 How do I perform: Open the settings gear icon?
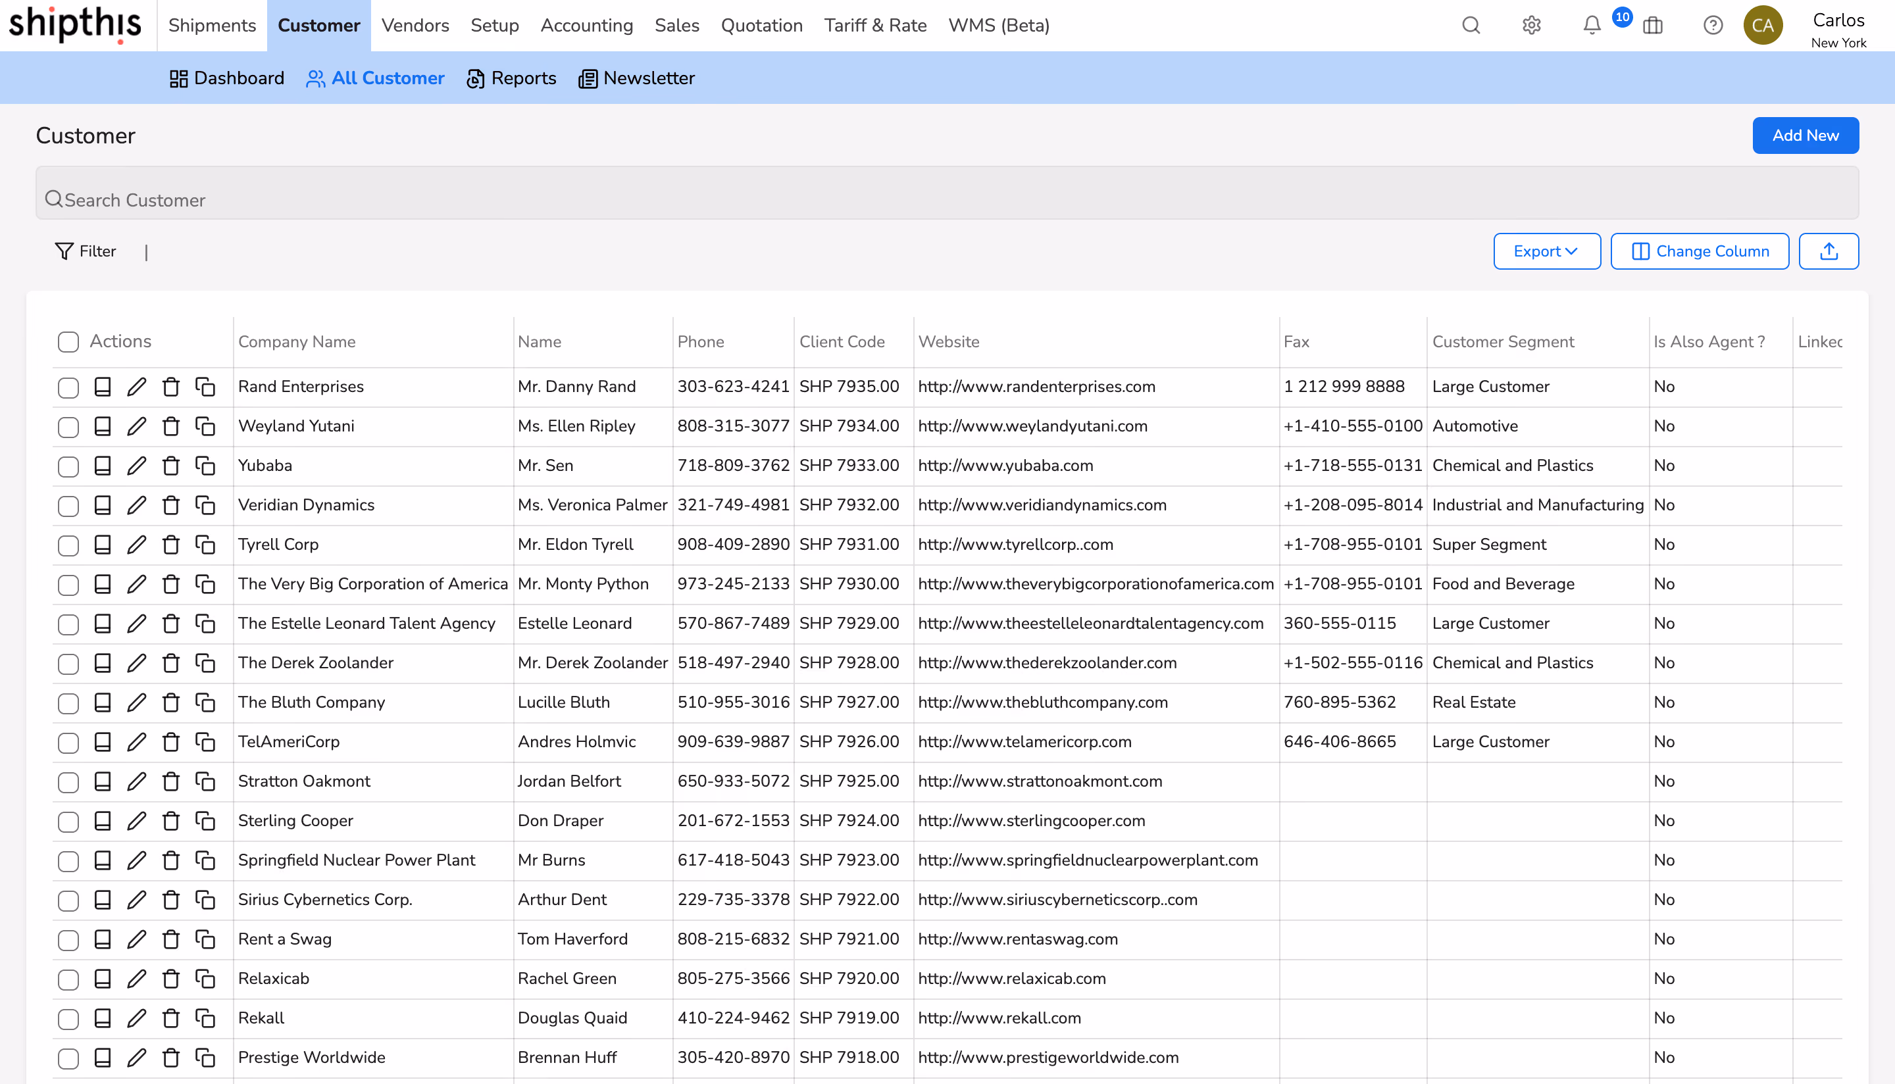coord(1532,25)
